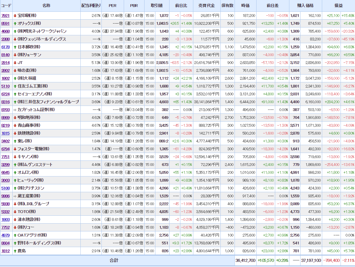Screen dimensions: 355x267
Task: Click the green up arrow beside 東レ(株)
Action: [15, 141]
